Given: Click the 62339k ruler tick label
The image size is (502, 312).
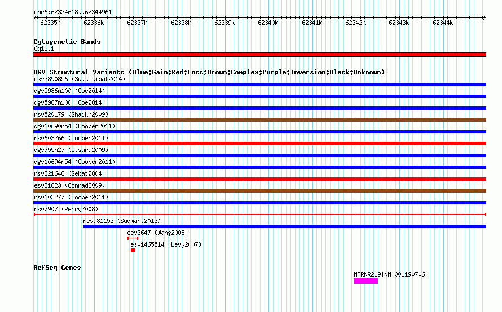Looking at the screenshot, I should (224, 23).
